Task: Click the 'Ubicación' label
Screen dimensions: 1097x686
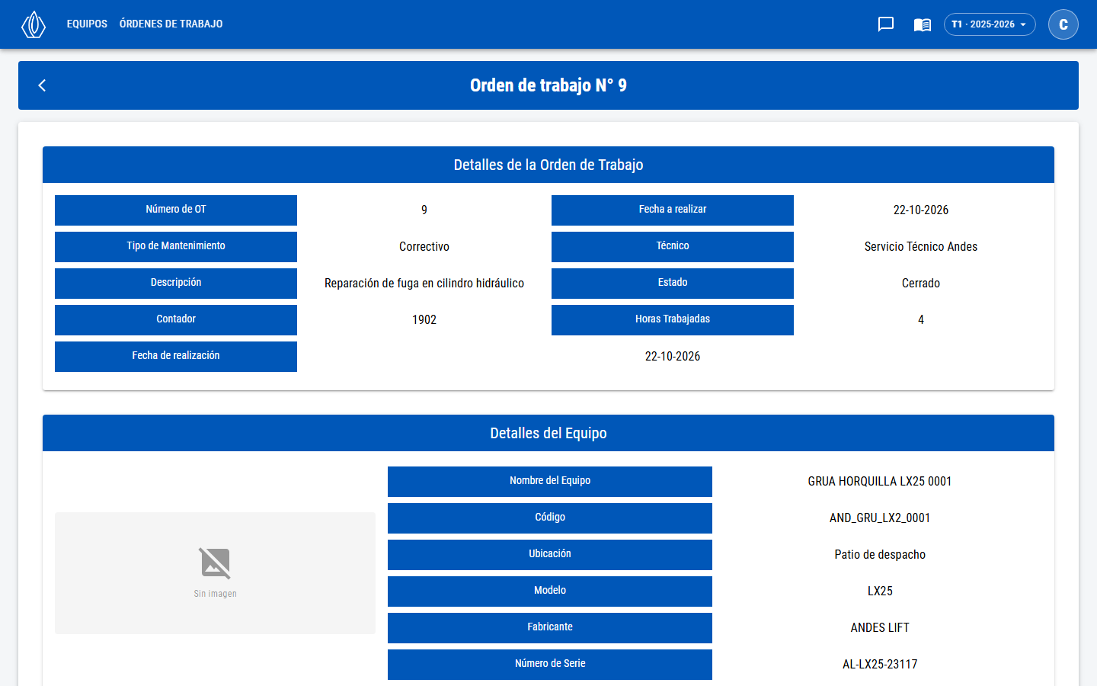Action: pyautogui.click(x=550, y=554)
